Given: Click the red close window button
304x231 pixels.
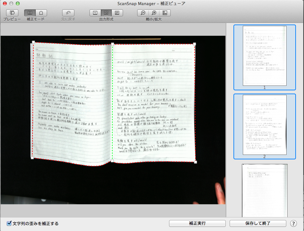Looking at the screenshot, I should pos(5,4).
